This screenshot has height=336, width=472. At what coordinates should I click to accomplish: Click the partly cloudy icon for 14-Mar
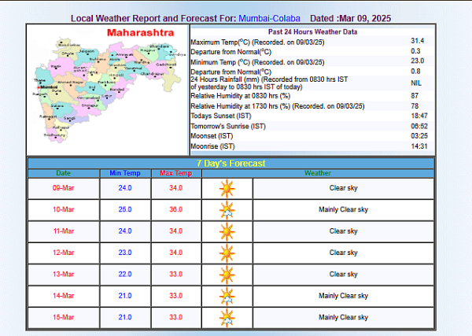pos(227,297)
